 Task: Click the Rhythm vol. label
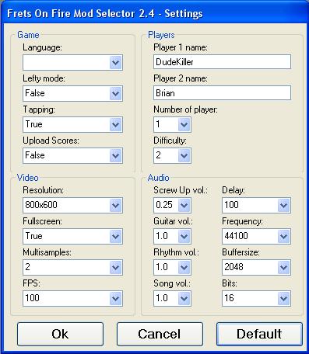[x=176, y=252]
